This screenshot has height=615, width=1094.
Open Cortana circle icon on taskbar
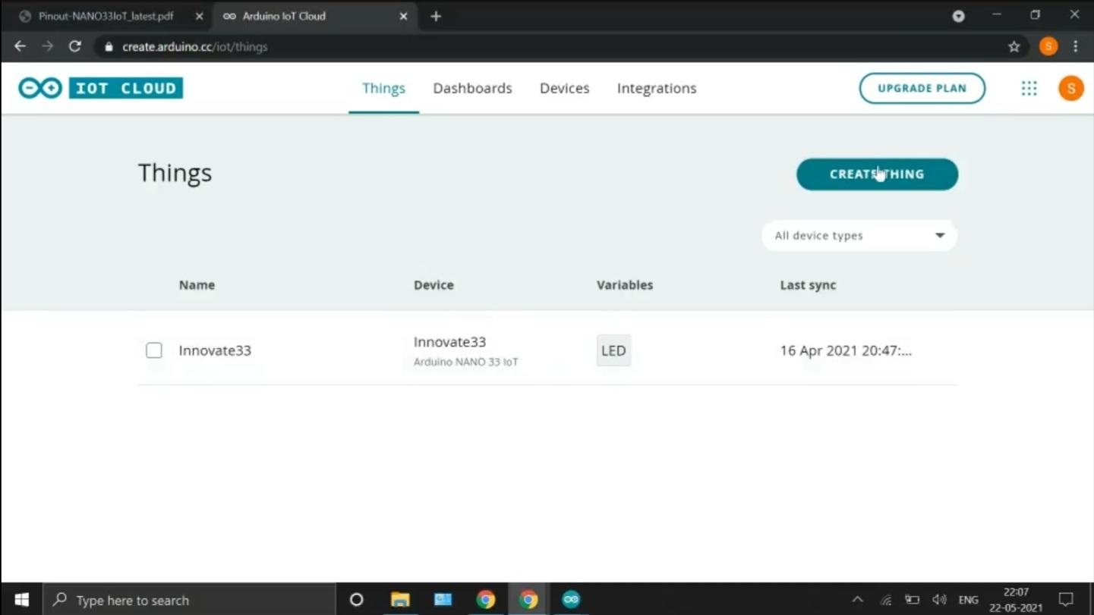(x=356, y=600)
